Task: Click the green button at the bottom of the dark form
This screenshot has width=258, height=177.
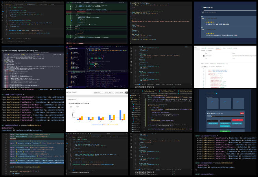Action: [224, 130]
